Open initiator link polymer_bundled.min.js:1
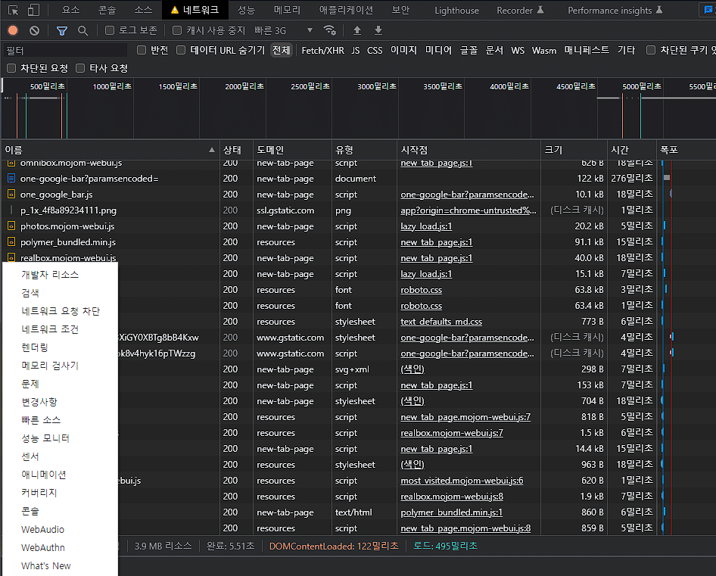 pyautogui.click(x=451, y=512)
